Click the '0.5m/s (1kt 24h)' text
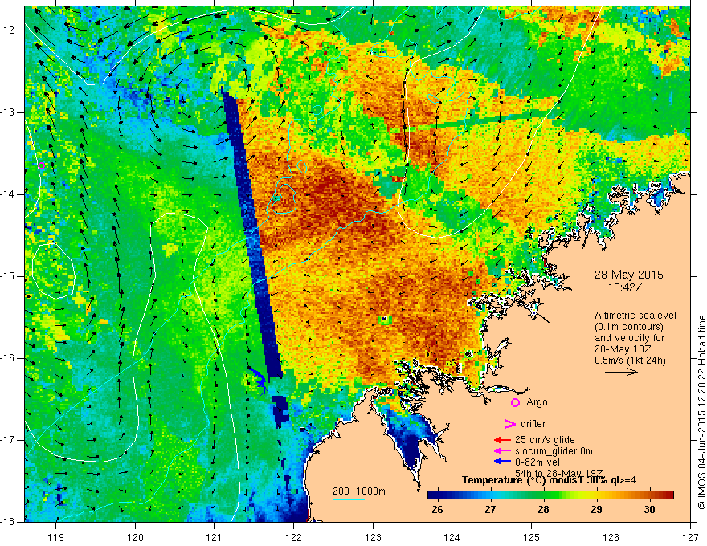 630,361
